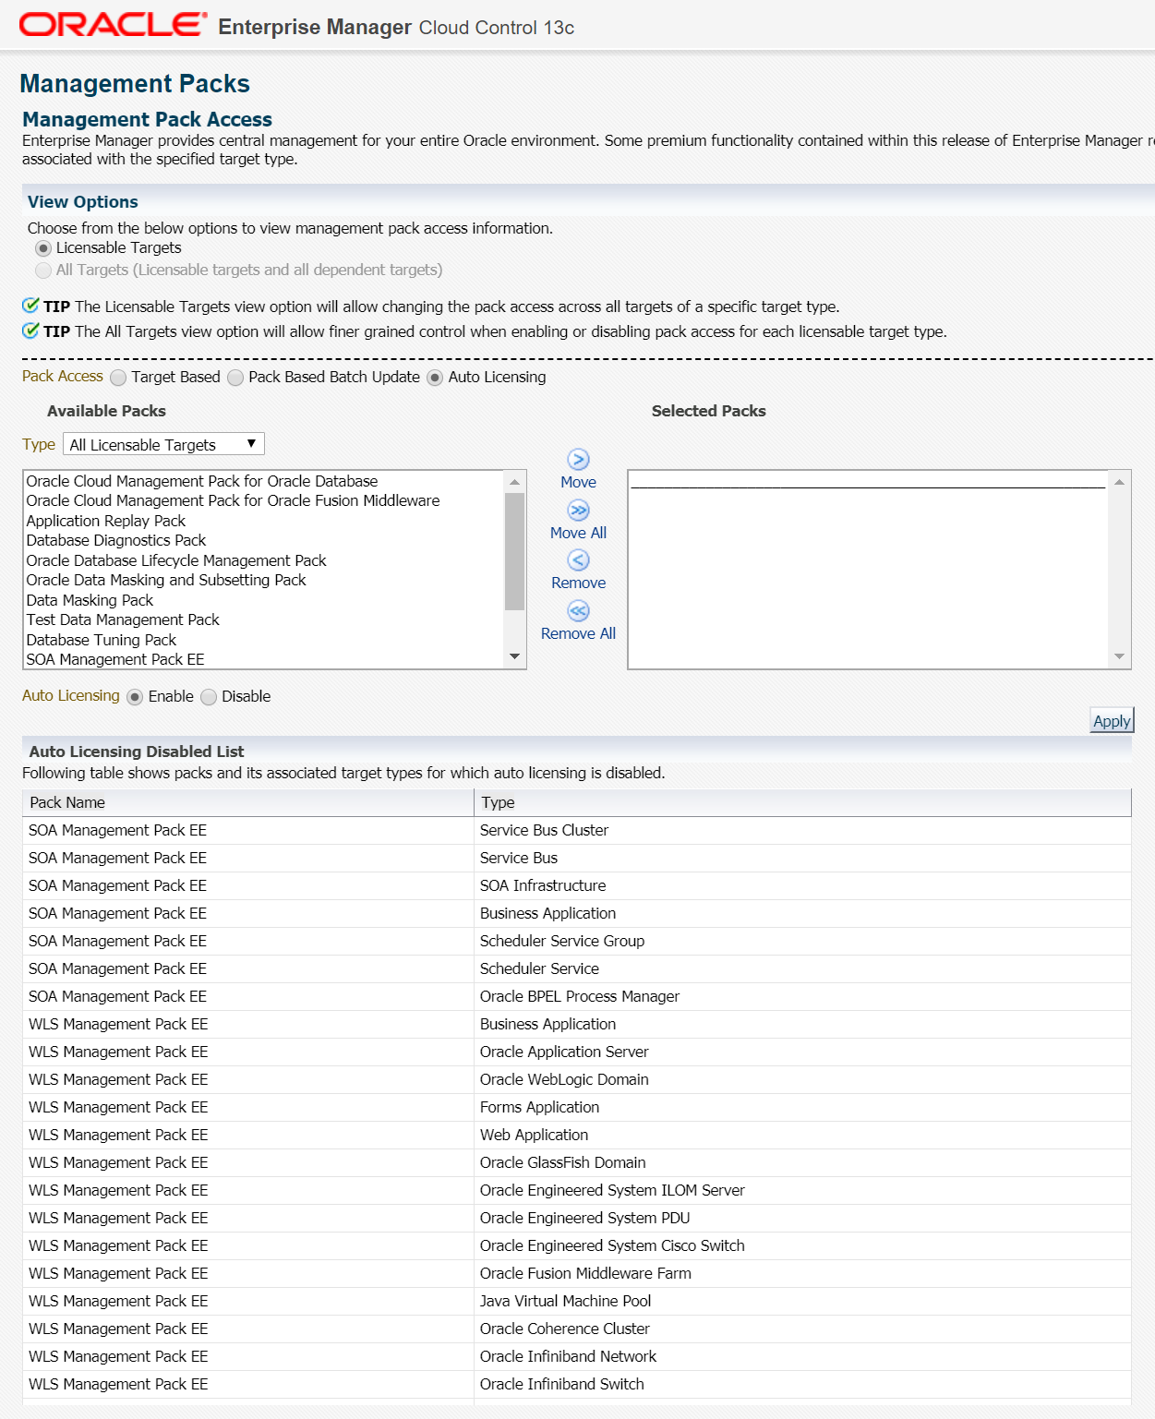Open the Type All Licensable Targets dropdown
Viewport: 1155px width, 1419px height.
(163, 444)
